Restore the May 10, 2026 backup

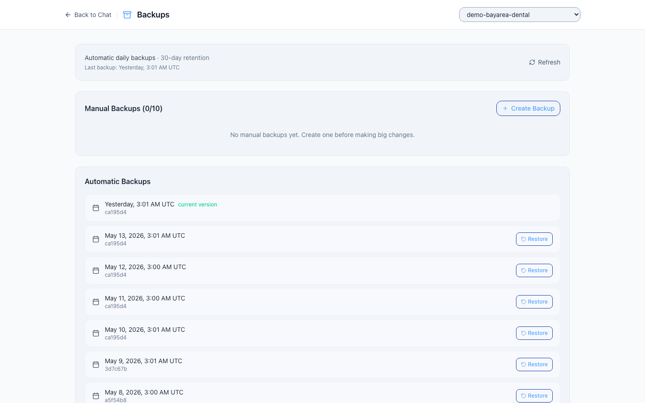534,333
